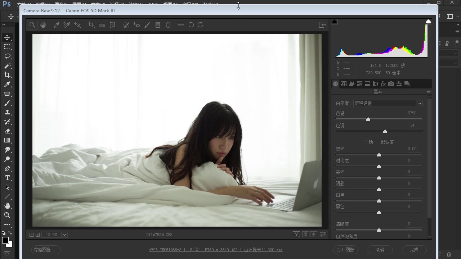
Task: Click the 存储图像 button
Action: pyautogui.click(x=46, y=250)
